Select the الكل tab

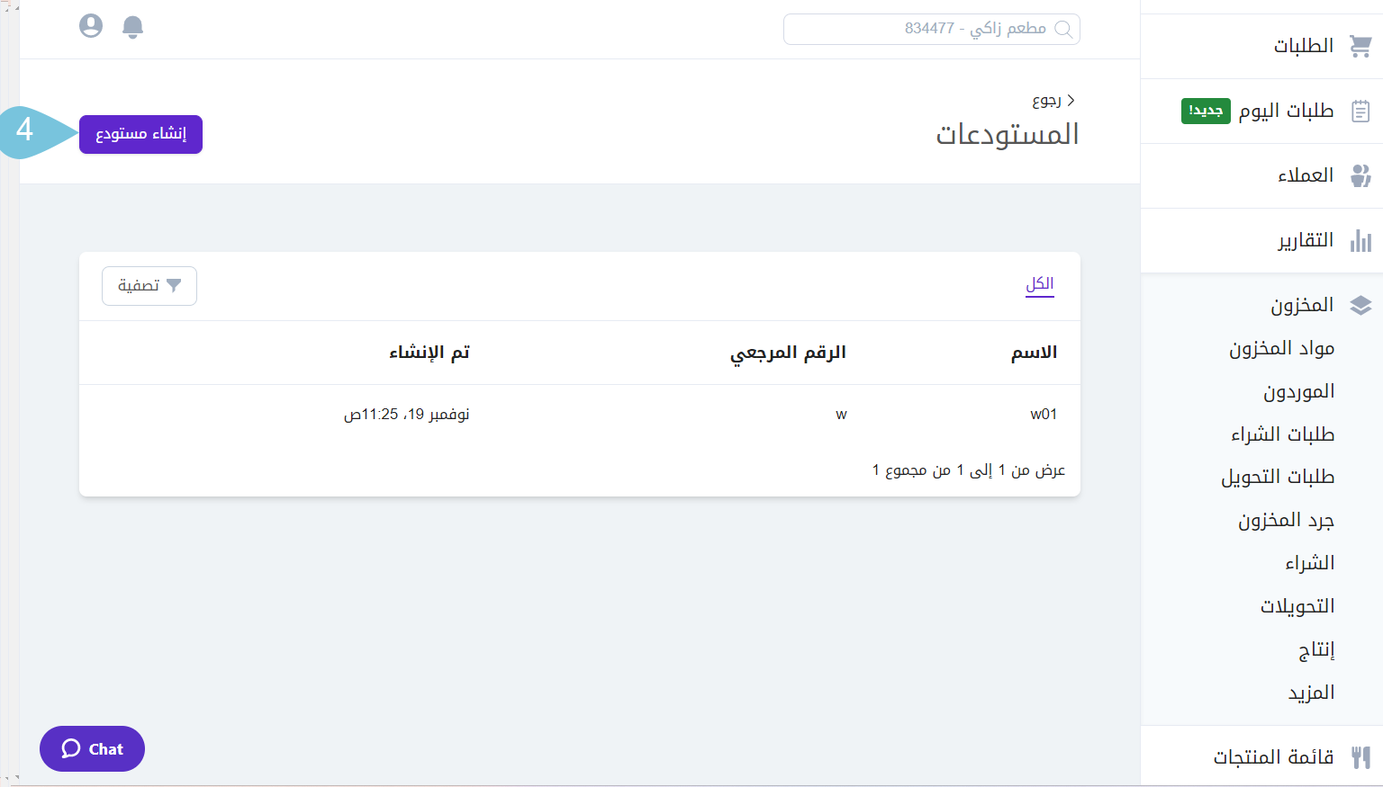pyautogui.click(x=1039, y=284)
